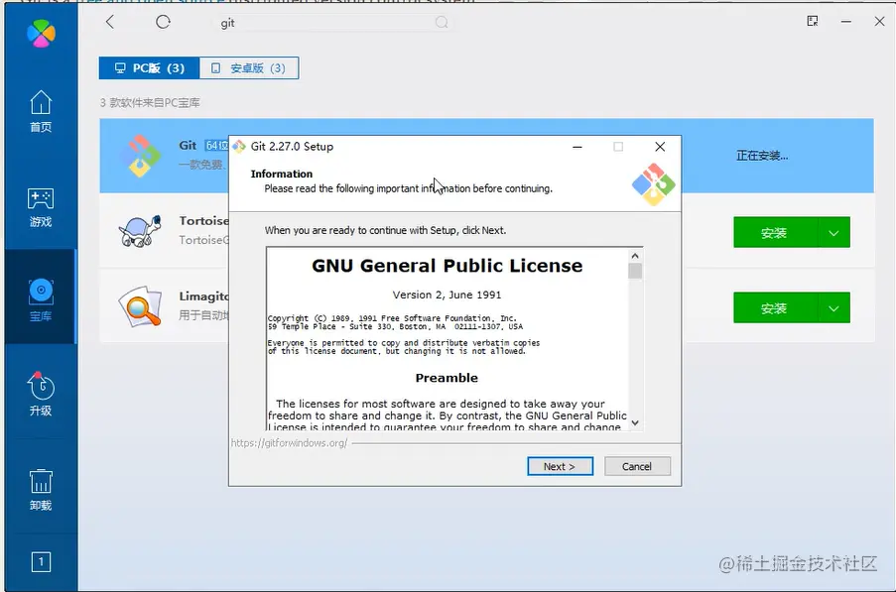Click the Preamble heading in license

click(x=447, y=378)
